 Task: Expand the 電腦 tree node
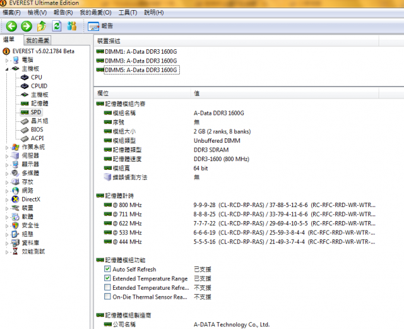pyautogui.click(x=7, y=61)
